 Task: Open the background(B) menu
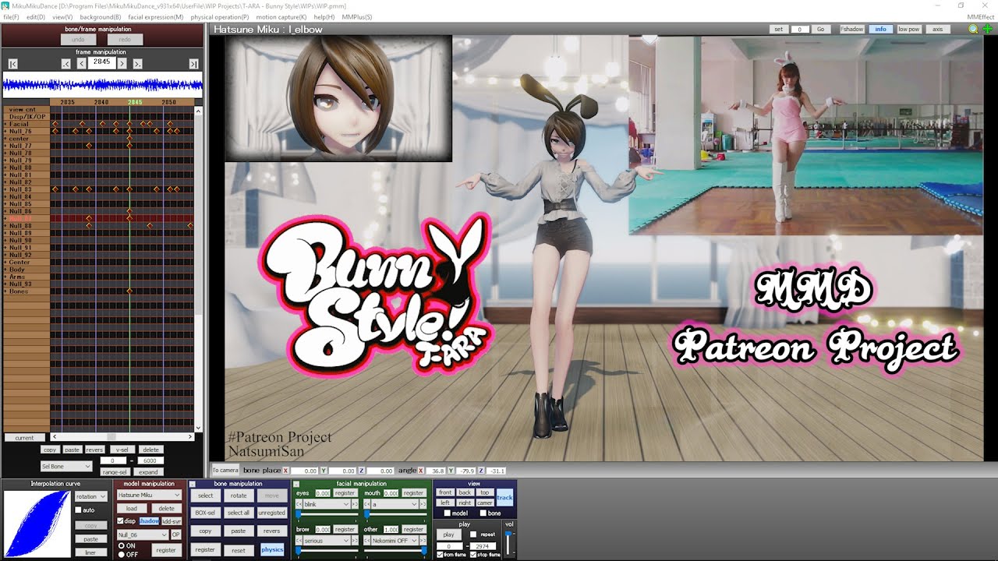[101, 16]
